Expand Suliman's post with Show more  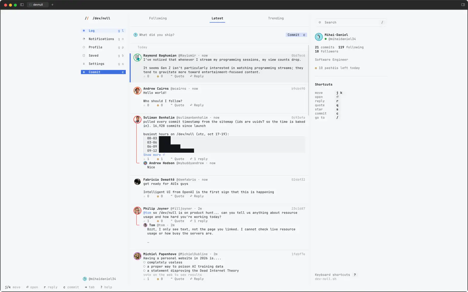154,155
